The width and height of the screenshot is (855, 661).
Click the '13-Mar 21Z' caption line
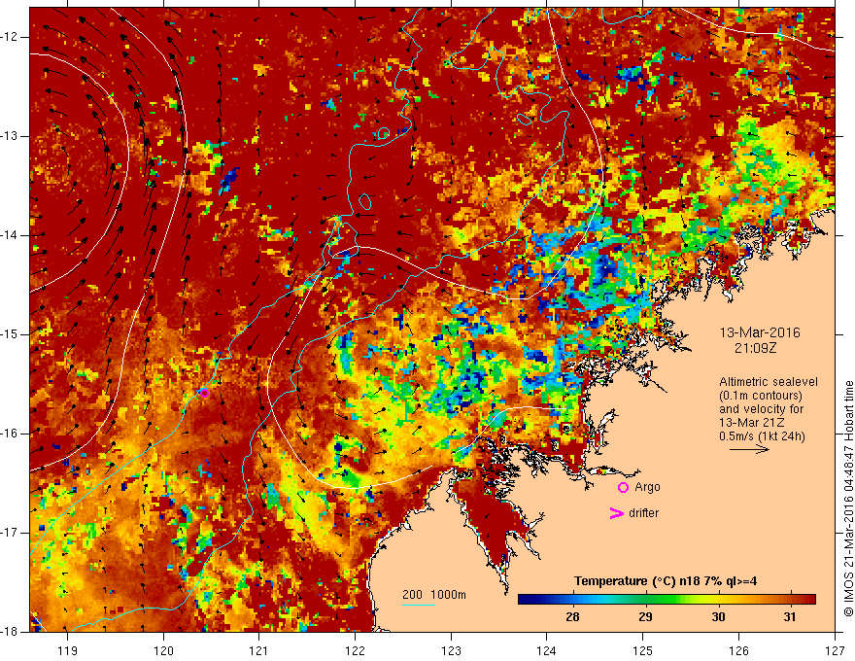(x=752, y=423)
